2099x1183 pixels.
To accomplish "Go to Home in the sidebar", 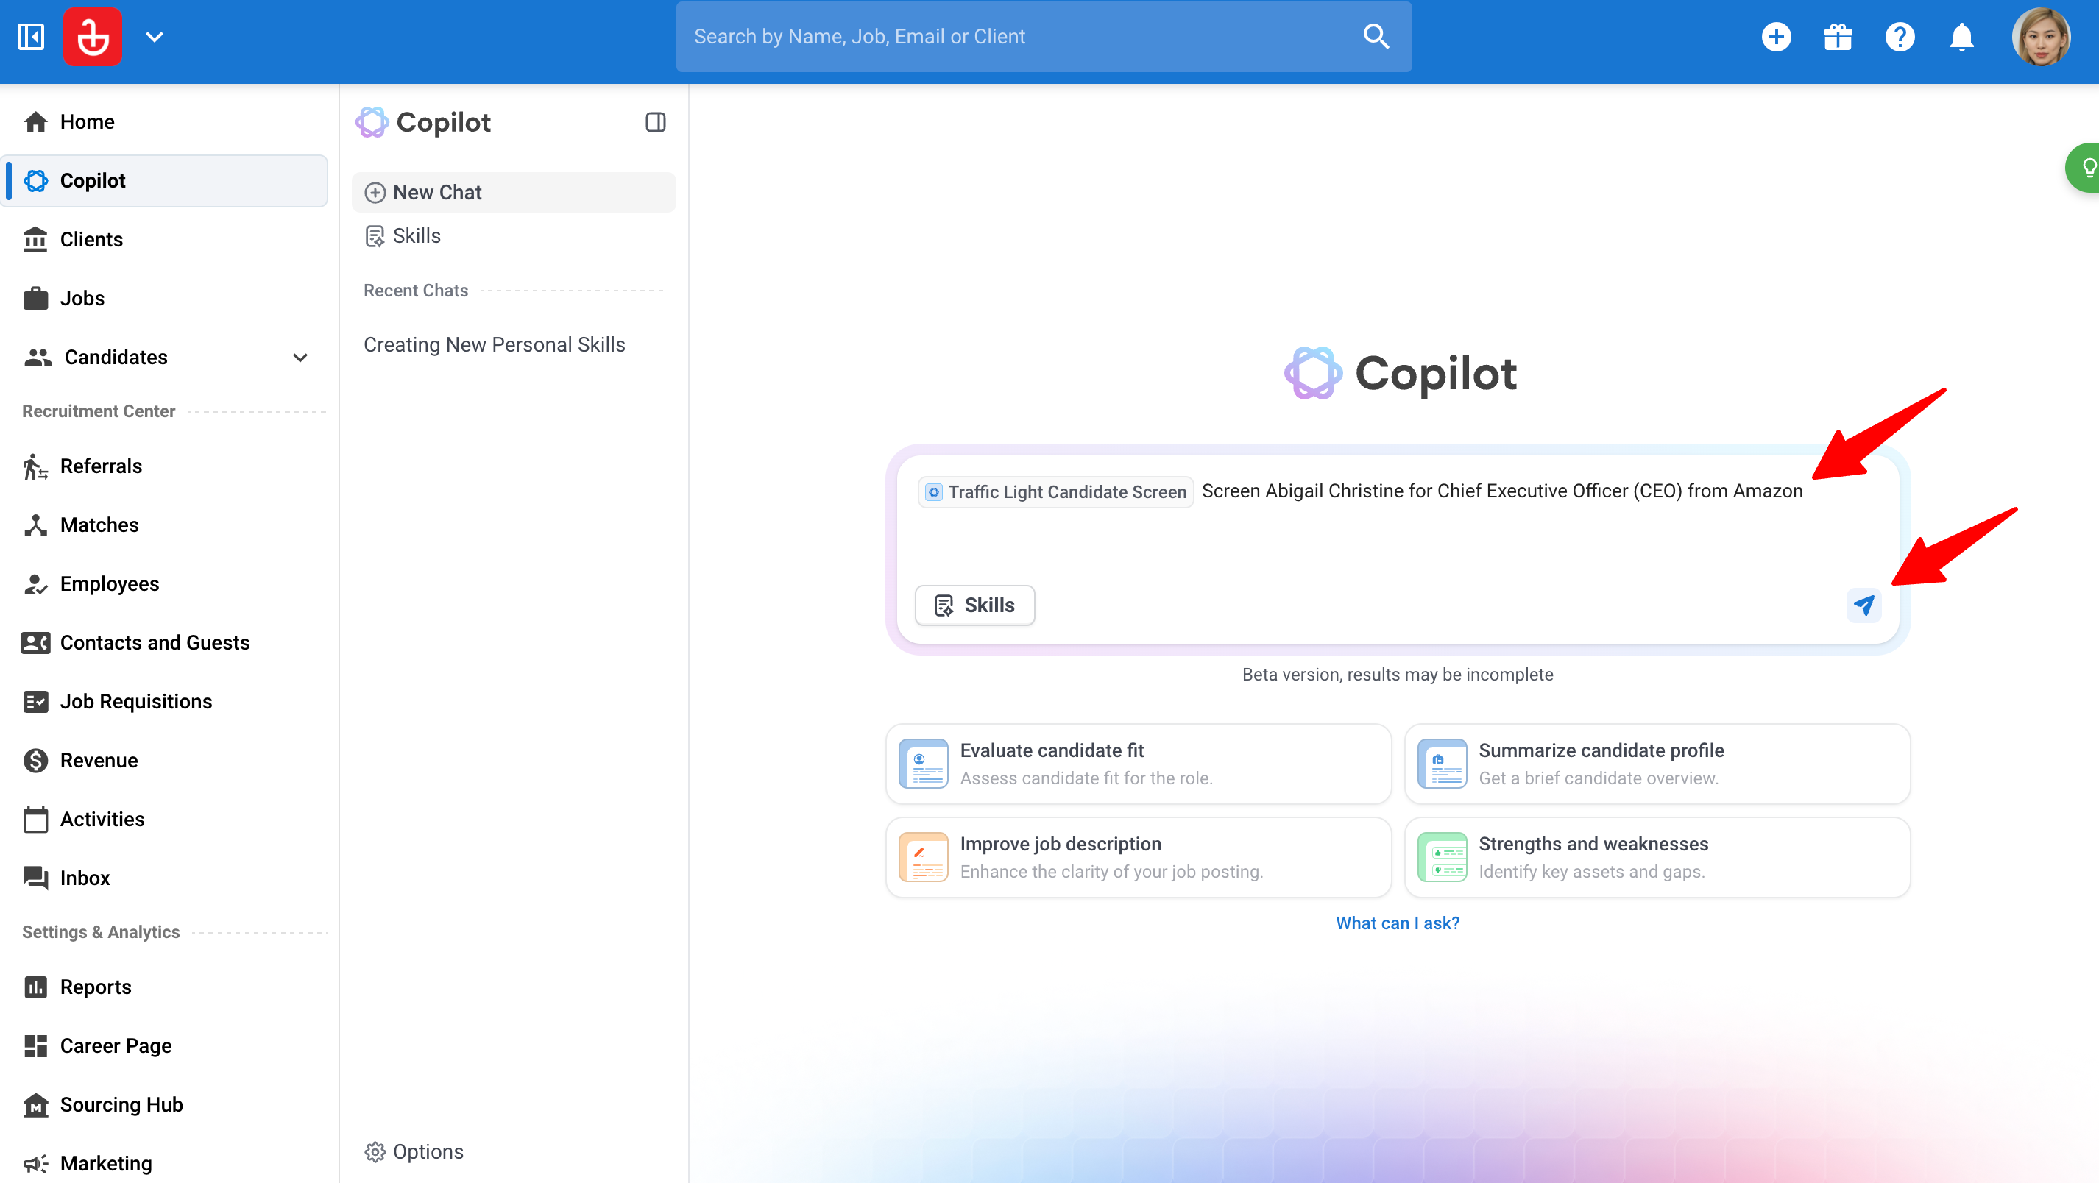I will pos(166,121).
